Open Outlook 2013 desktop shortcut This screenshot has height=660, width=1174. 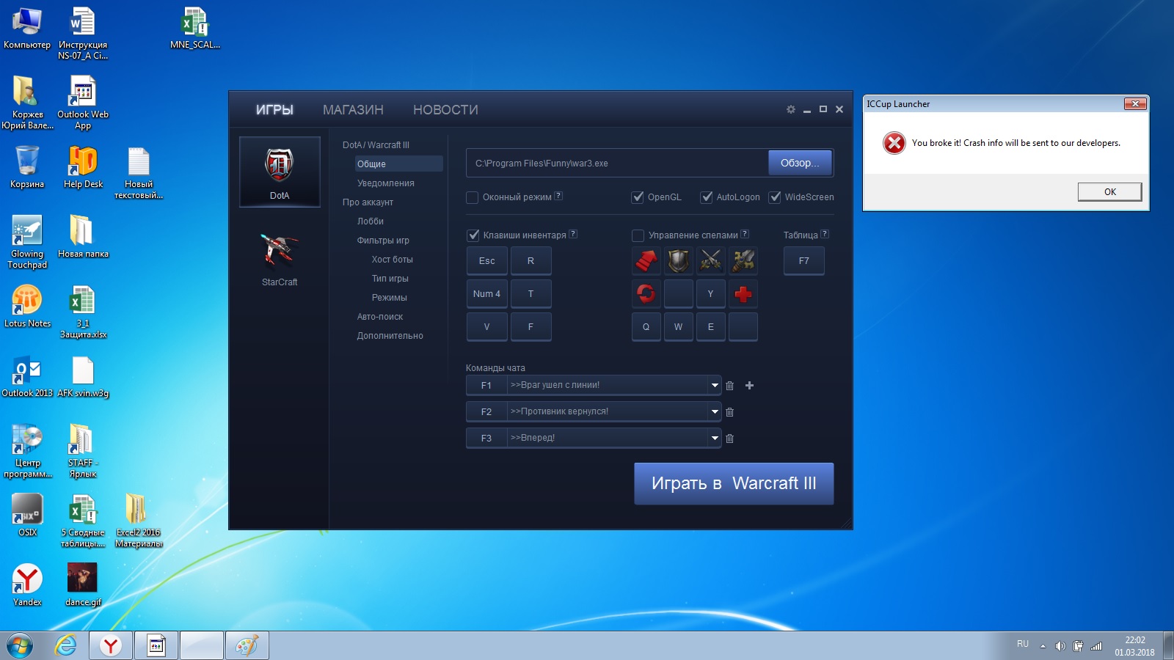point(27,375)
